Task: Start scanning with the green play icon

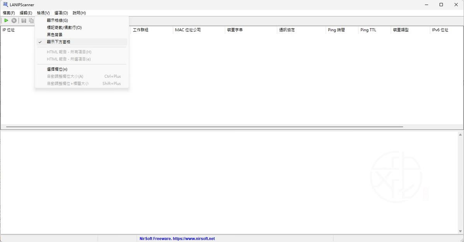Action: click(6, 20)
